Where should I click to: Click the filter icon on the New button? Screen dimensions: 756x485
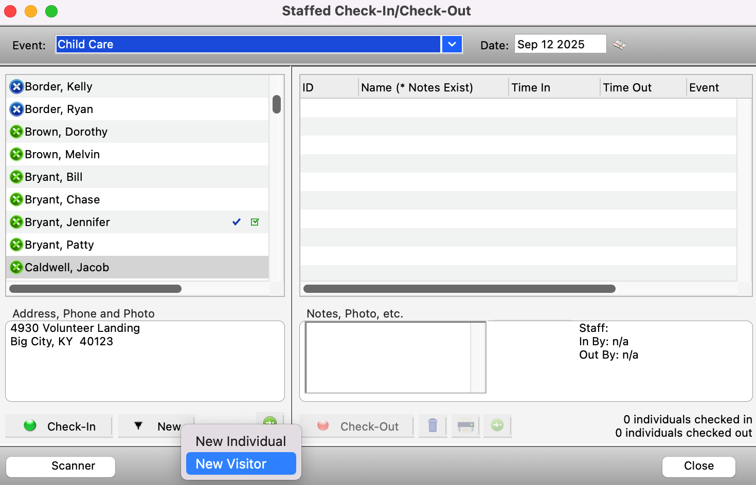(138, 426)
